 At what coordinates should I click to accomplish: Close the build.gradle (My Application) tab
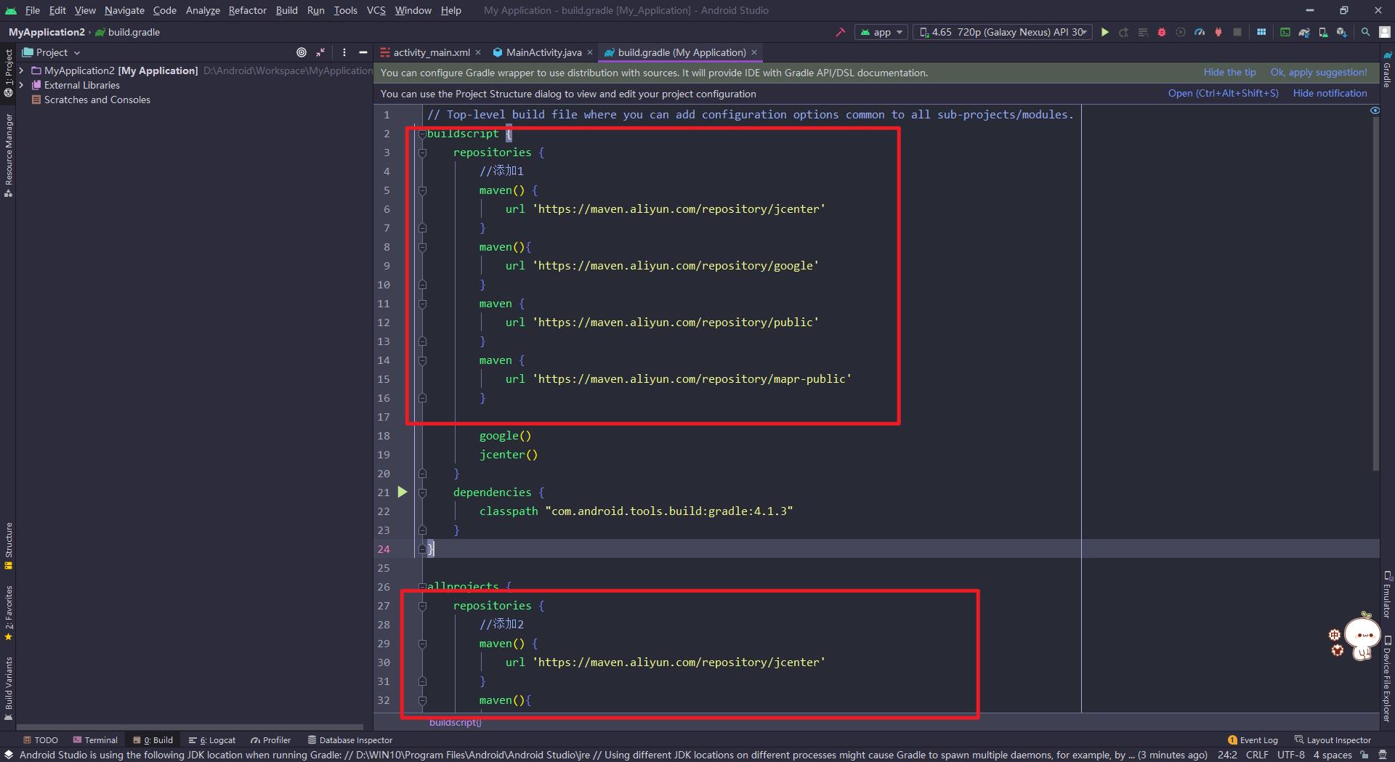click(754, 52)
